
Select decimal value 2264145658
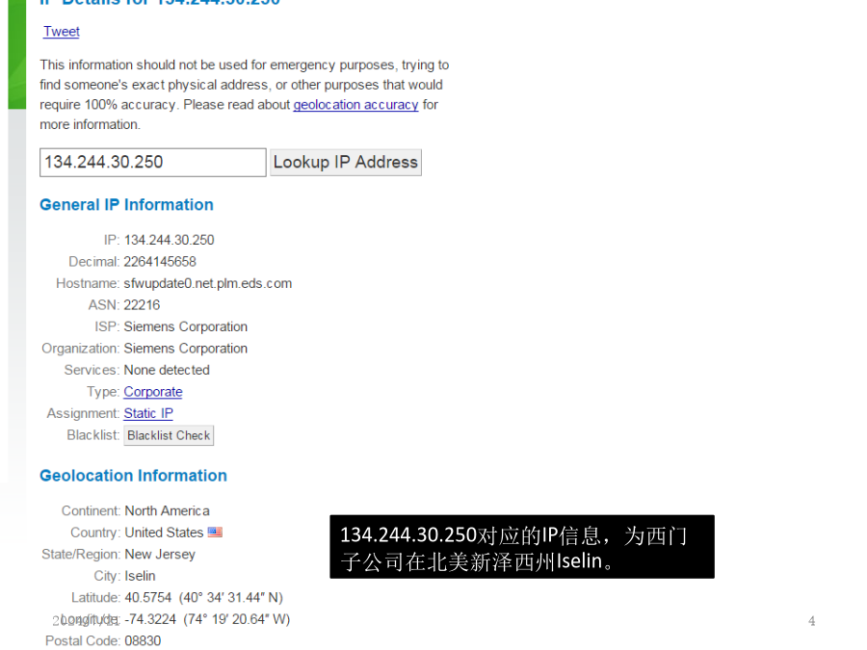pos(160,261)
